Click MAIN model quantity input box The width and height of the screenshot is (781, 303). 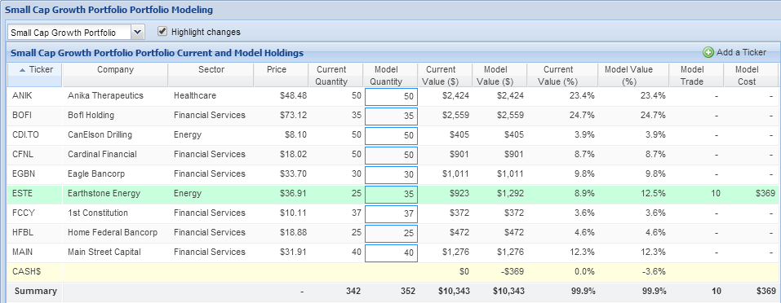coord(391,253)
